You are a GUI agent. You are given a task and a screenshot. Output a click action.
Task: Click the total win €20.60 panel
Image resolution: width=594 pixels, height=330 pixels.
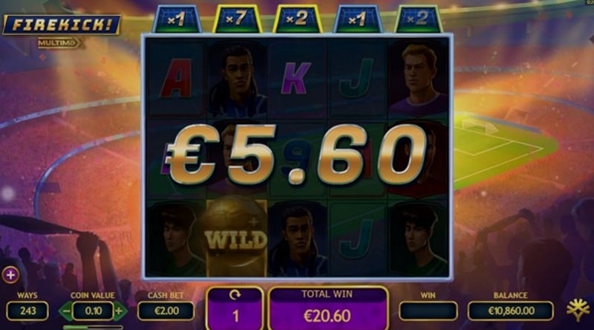pyautogui.click(x=327, y=308)
